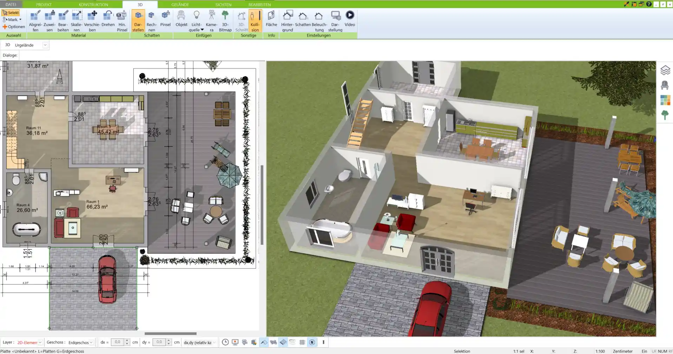Image resolution: width=673 pixels, height=354 pixels.
Task: Open the layers panel icon on right sidebar
Action: [x=665, y=70]
